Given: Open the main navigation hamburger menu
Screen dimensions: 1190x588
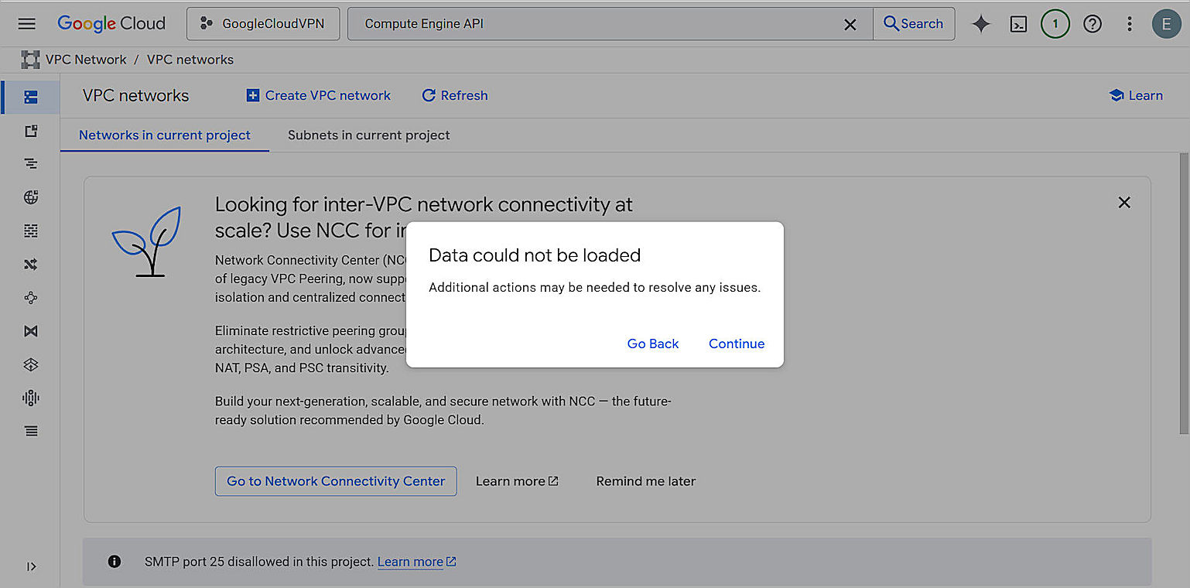Looking at the screenshot, I should tap(26, 24).
